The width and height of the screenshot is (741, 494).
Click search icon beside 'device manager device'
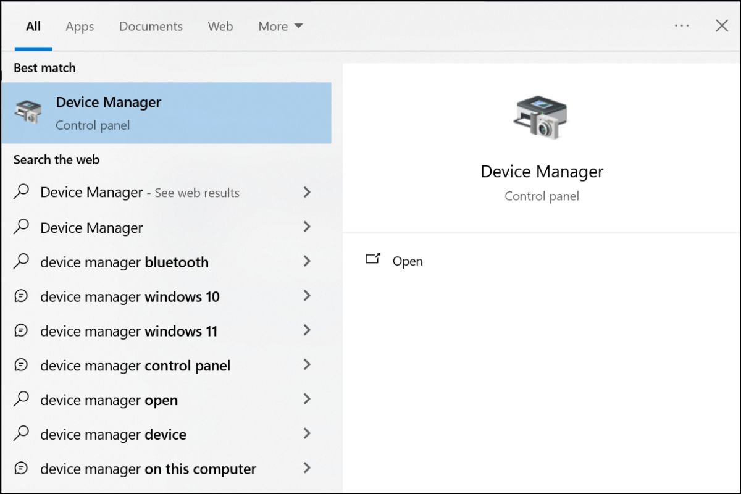(x=21, y=434)
